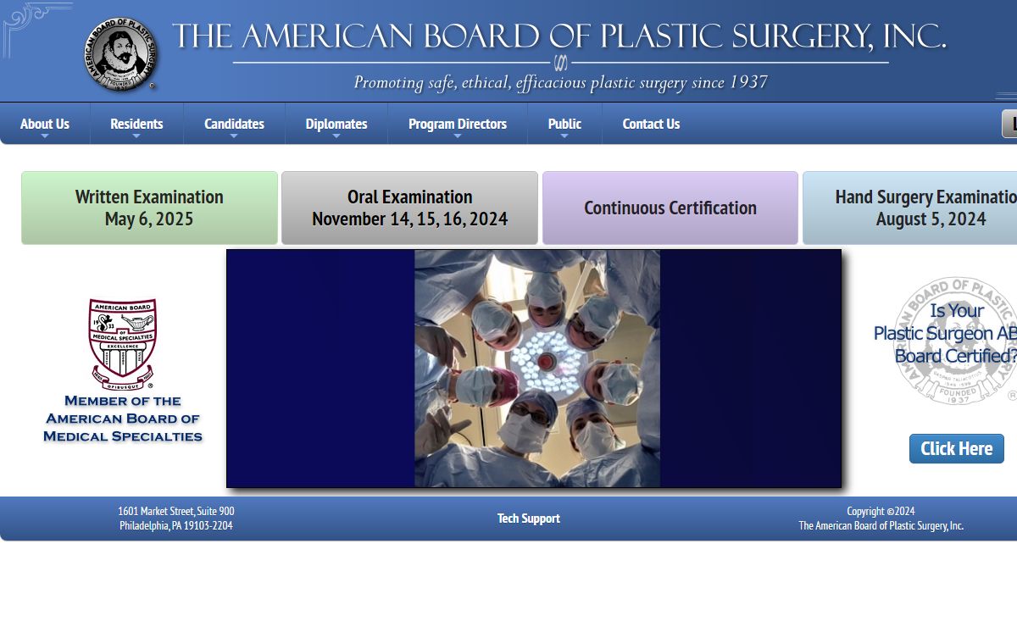Click the site title banner text
Image resolution: width=1017 pixels, height=627 pixels.
pyautogui.click(x=559, y=36)
